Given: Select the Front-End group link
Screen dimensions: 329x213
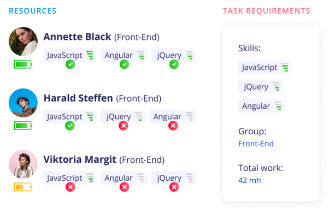Looking at the screenshot, I should coord(256,144).
